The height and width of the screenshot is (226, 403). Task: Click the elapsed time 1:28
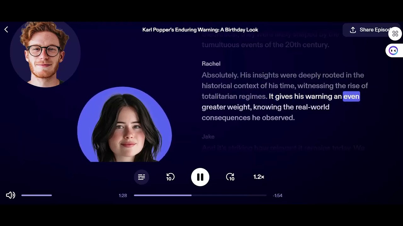pyautogui.click(x=123, y=196)
